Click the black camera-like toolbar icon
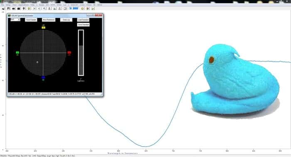The width and height of the screenshot is (291, 157). [19, 9]
